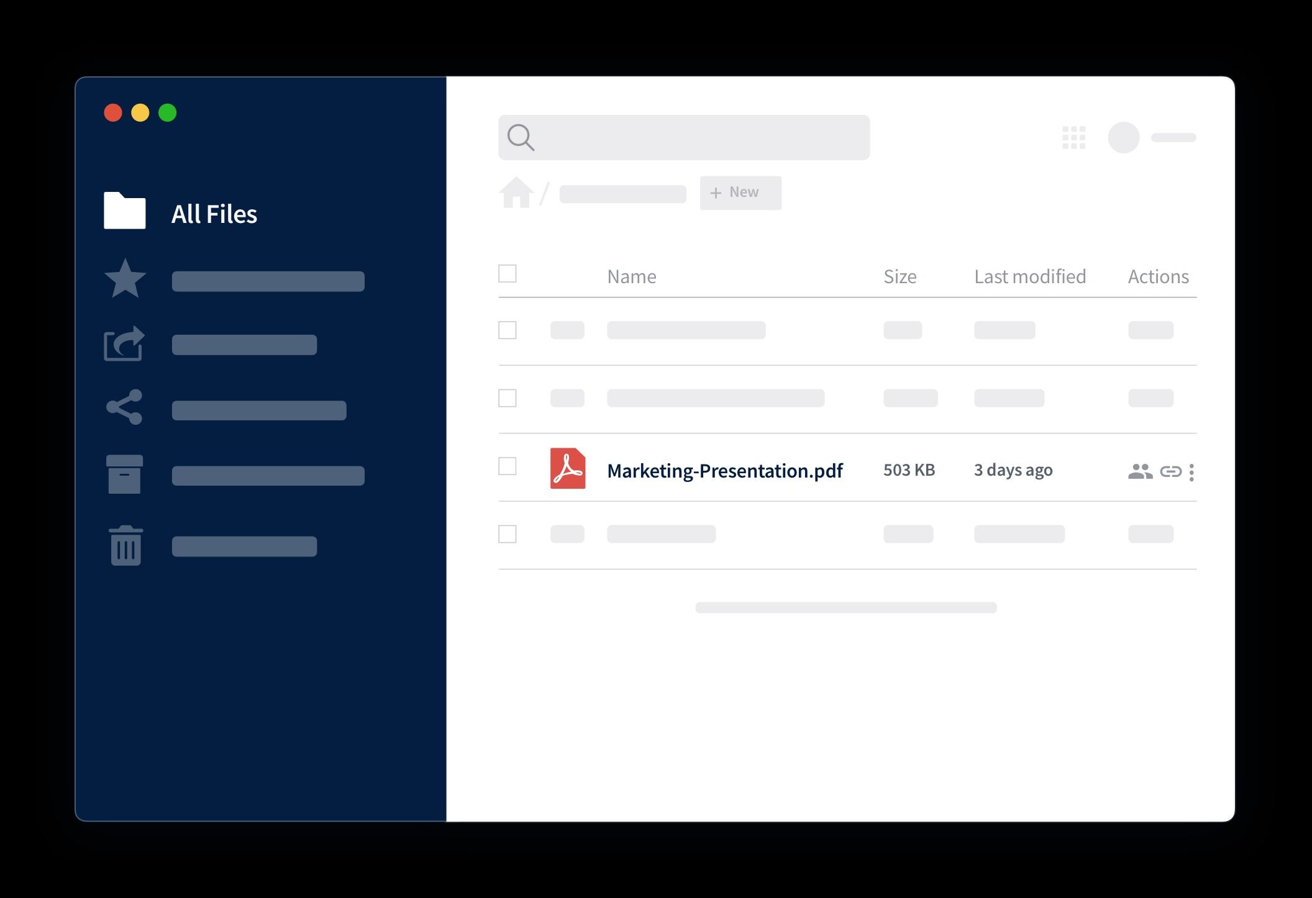Screen dimensions: 1312x898
Task: Open the Archive section in sidebar
Action: point(125,474)
